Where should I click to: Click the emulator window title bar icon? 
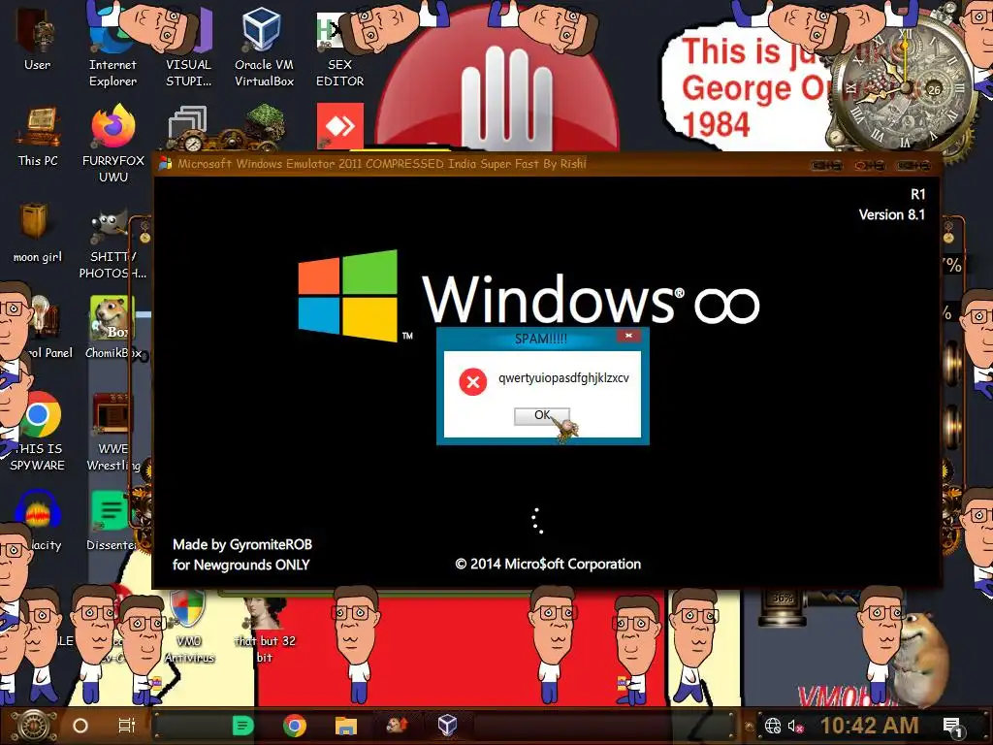pos(165,163)
